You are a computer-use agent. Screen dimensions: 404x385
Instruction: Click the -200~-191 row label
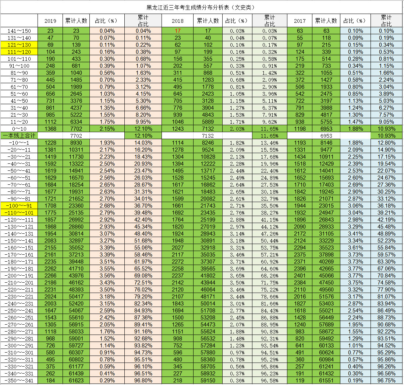click(19, 276)
